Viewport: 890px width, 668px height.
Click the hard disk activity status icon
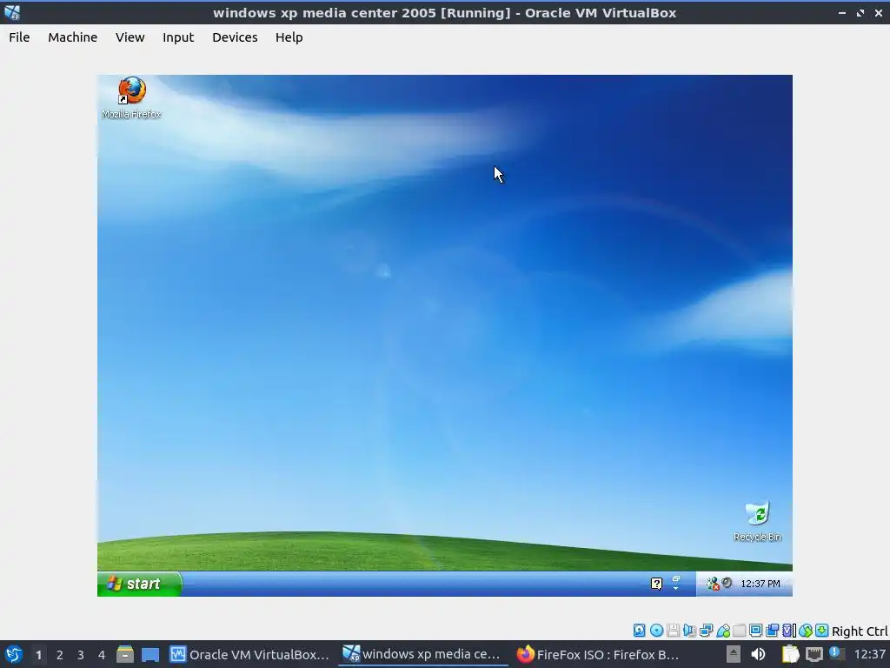pyautogui.click(x=640, y=631)
